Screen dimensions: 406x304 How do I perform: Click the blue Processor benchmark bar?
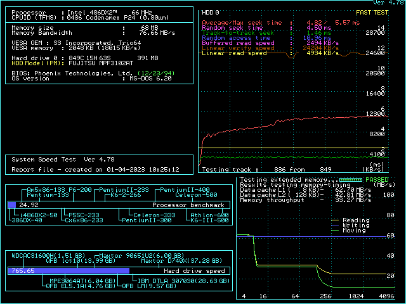pyautogui.click(x=12, y=205)
